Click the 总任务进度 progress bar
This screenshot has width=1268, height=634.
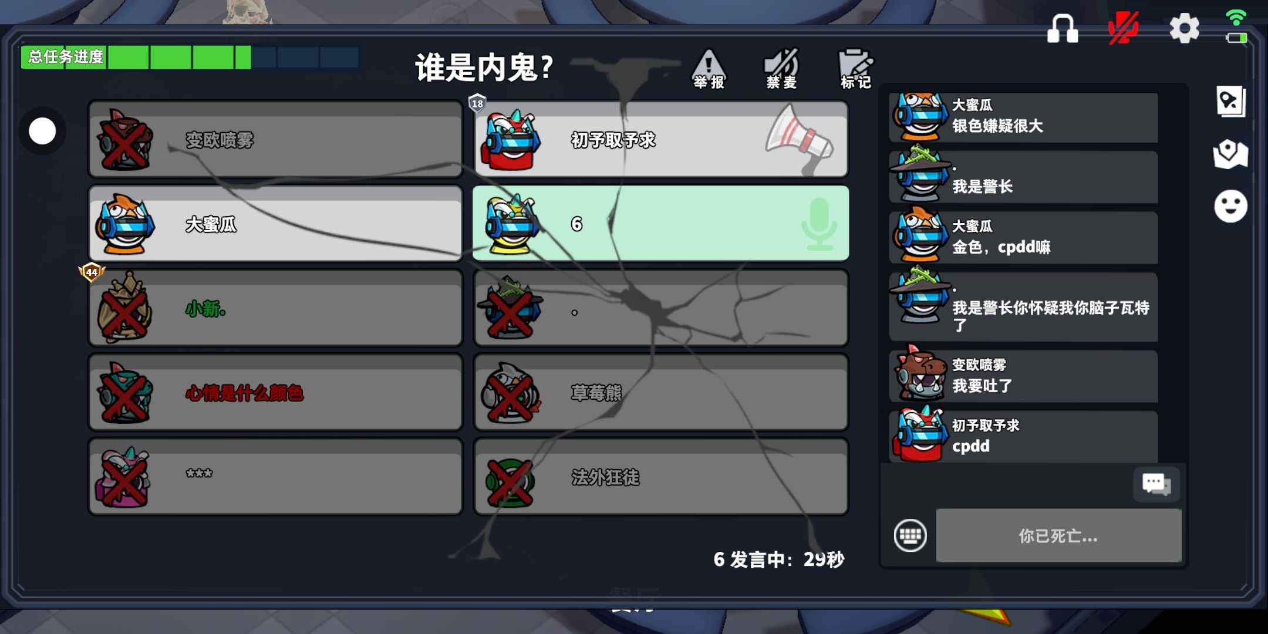pyautogui.click(x=190, y=57)
